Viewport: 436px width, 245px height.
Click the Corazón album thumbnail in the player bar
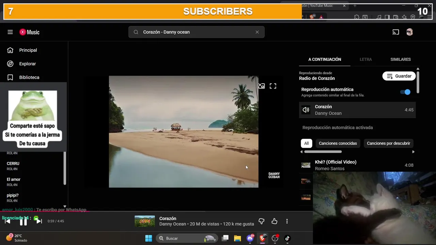145,221
